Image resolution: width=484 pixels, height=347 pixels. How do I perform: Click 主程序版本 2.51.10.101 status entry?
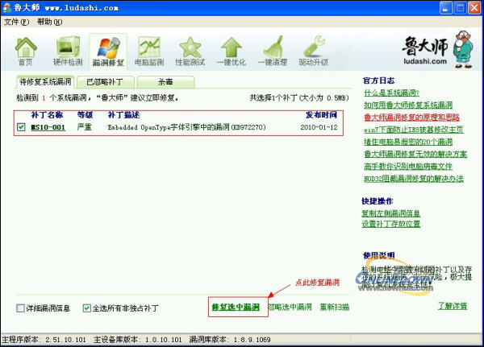(x=44, y=340)
